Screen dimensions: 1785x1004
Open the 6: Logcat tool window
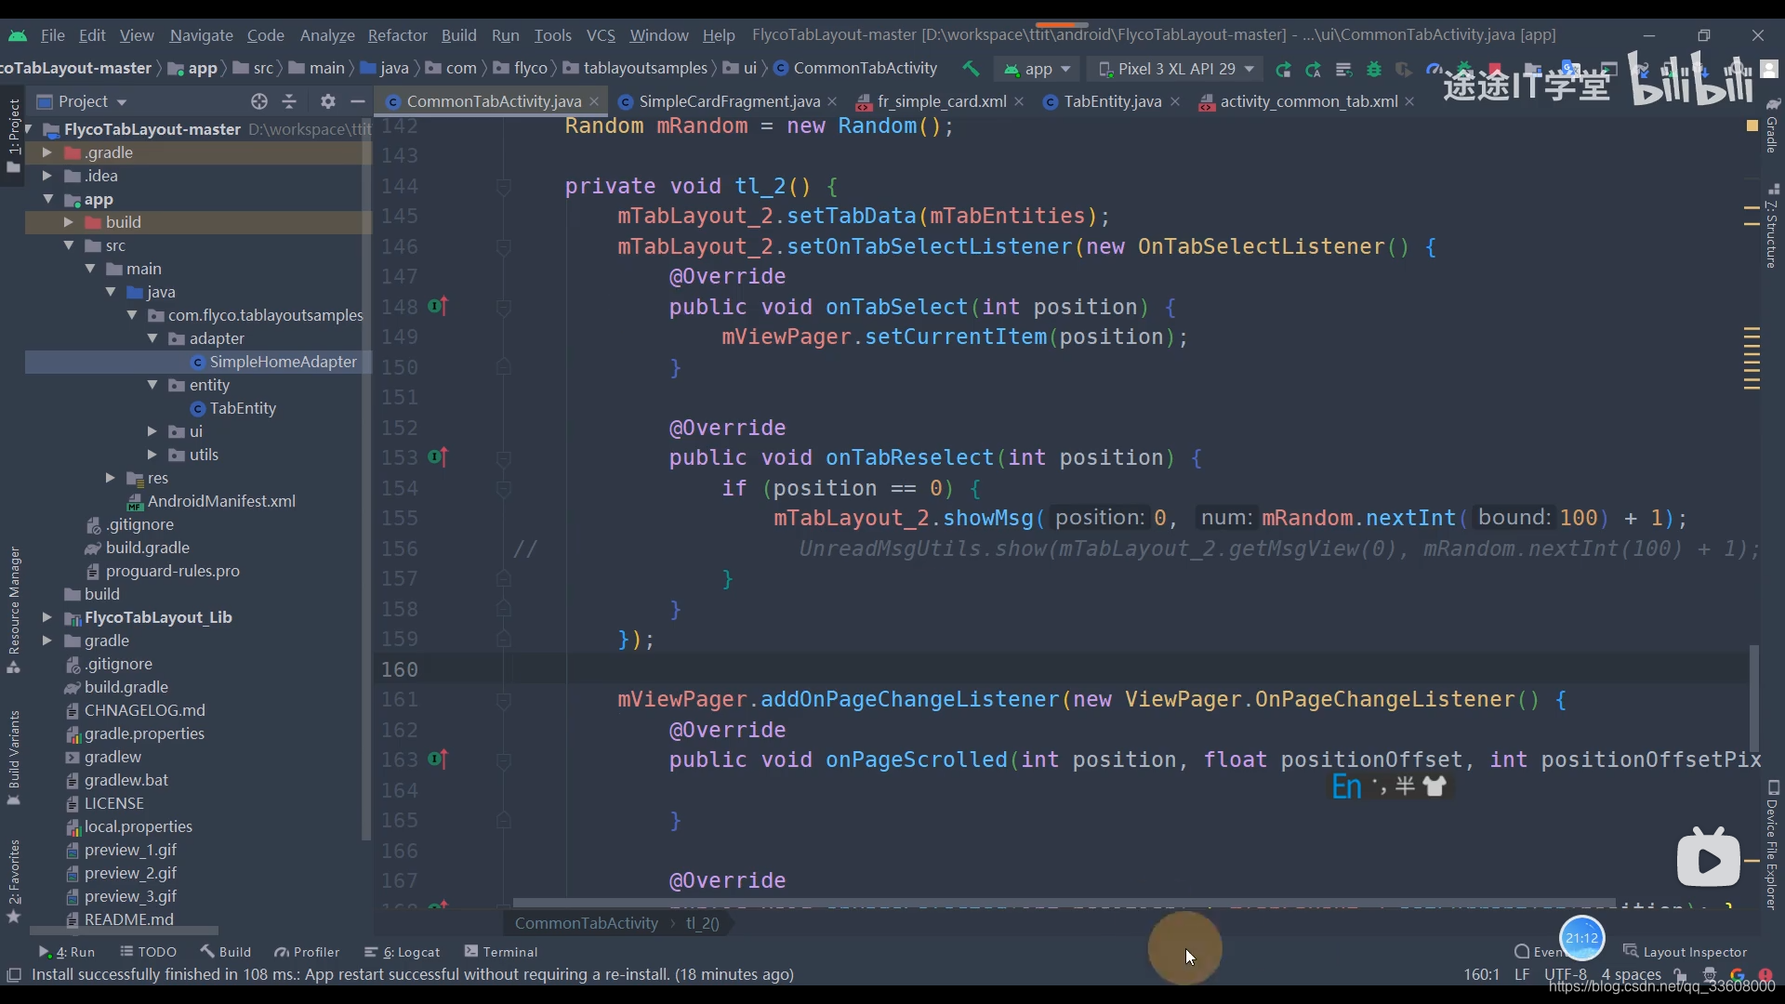tap(402, 952)
